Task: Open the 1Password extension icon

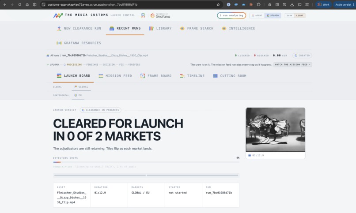Action: coord(229,4)
